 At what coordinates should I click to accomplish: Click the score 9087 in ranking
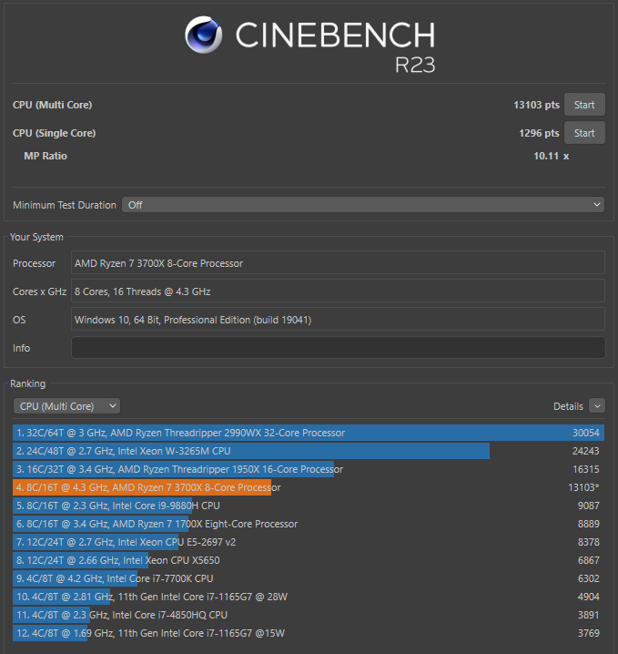(588, 506)
